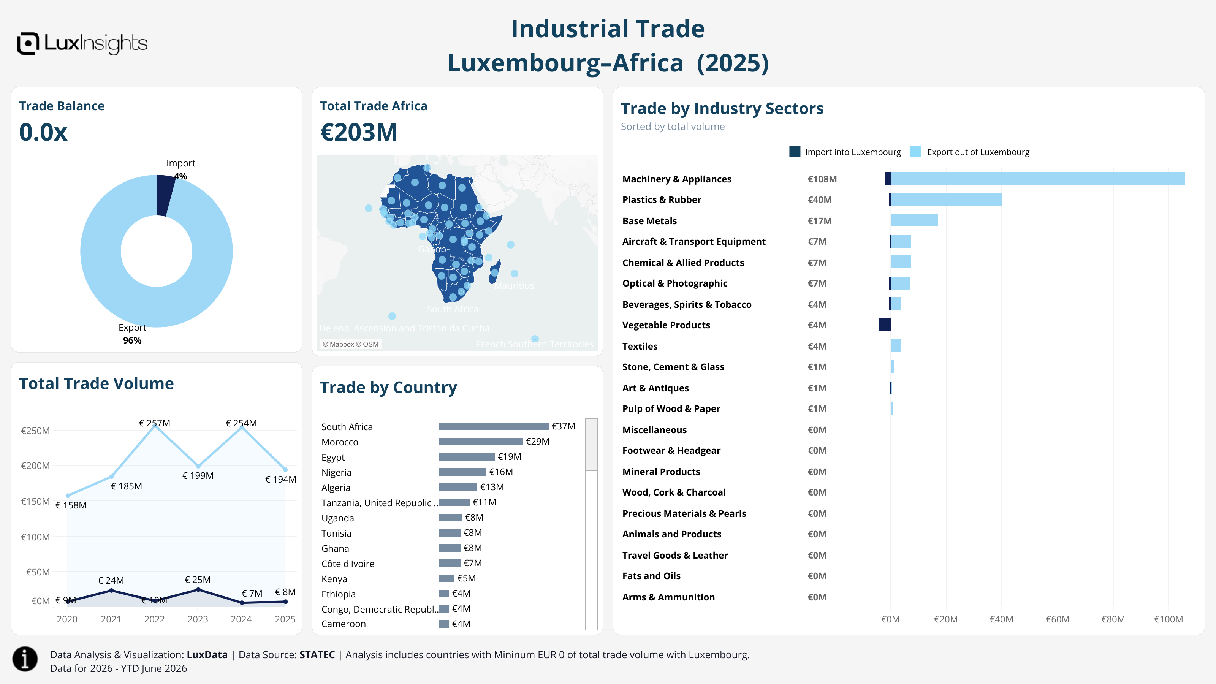
Task: Select the Egypt country bar
Action: pos(466,456)
